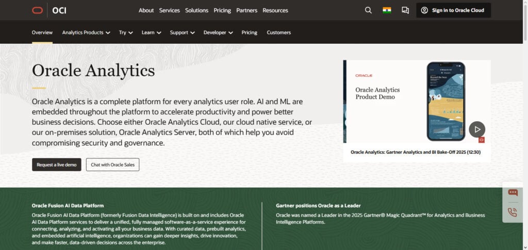Screen dimensions: 528x250
Task: Click the Oracle Fusion AI Data Platform heading
Action: point(68,205)
